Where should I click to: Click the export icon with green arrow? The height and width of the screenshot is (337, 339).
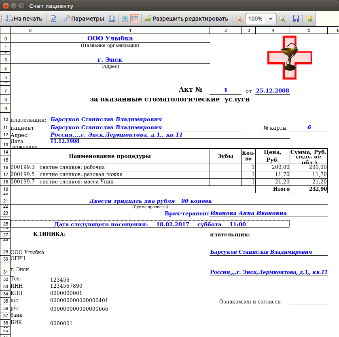(309, 19)
